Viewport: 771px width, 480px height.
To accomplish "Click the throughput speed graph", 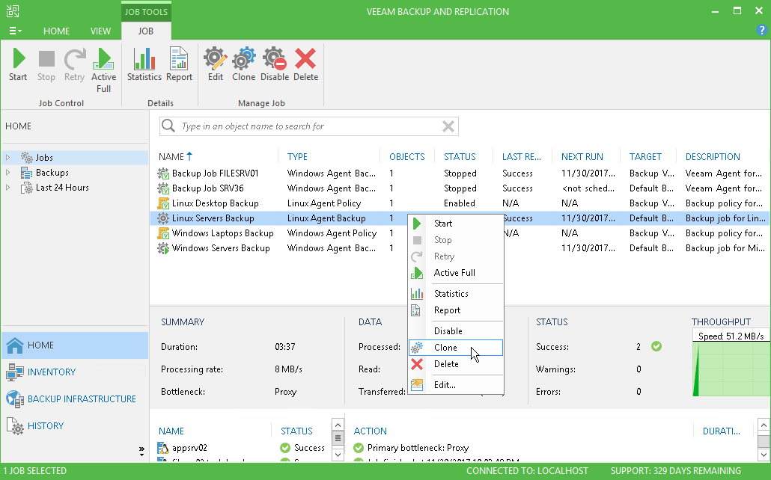I will point(731,369).
